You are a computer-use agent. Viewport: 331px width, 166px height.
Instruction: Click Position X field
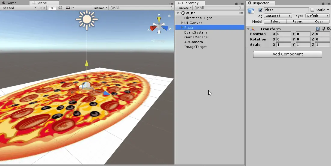pos(284,34)
